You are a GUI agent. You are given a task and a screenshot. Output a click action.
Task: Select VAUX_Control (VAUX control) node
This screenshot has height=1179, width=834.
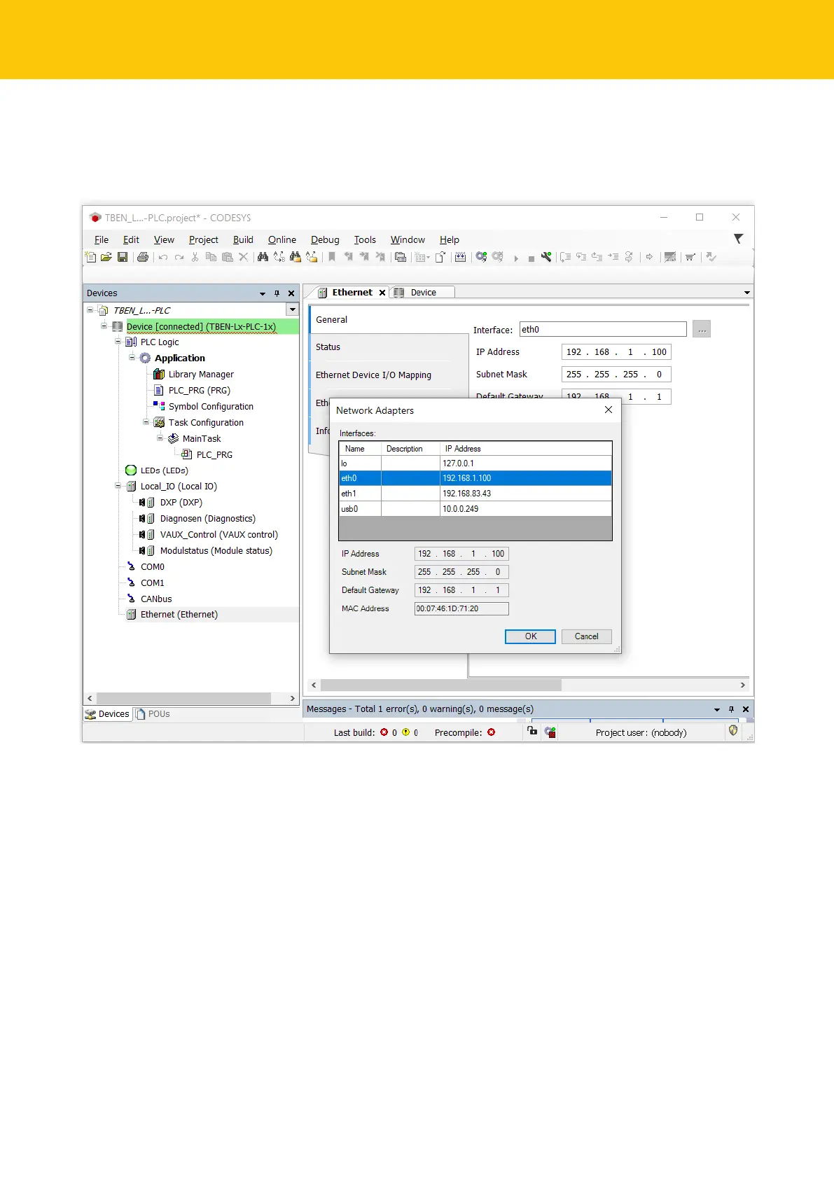(x=219, y=535)
